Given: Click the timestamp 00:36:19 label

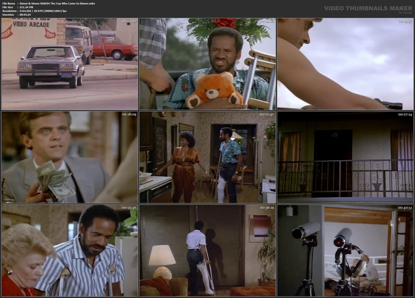Looking at the screenshot, I should (267, 207).
